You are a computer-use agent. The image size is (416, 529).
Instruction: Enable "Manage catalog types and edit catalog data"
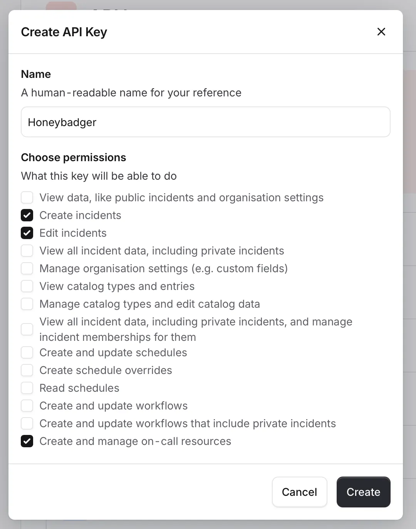click(27, 304)
